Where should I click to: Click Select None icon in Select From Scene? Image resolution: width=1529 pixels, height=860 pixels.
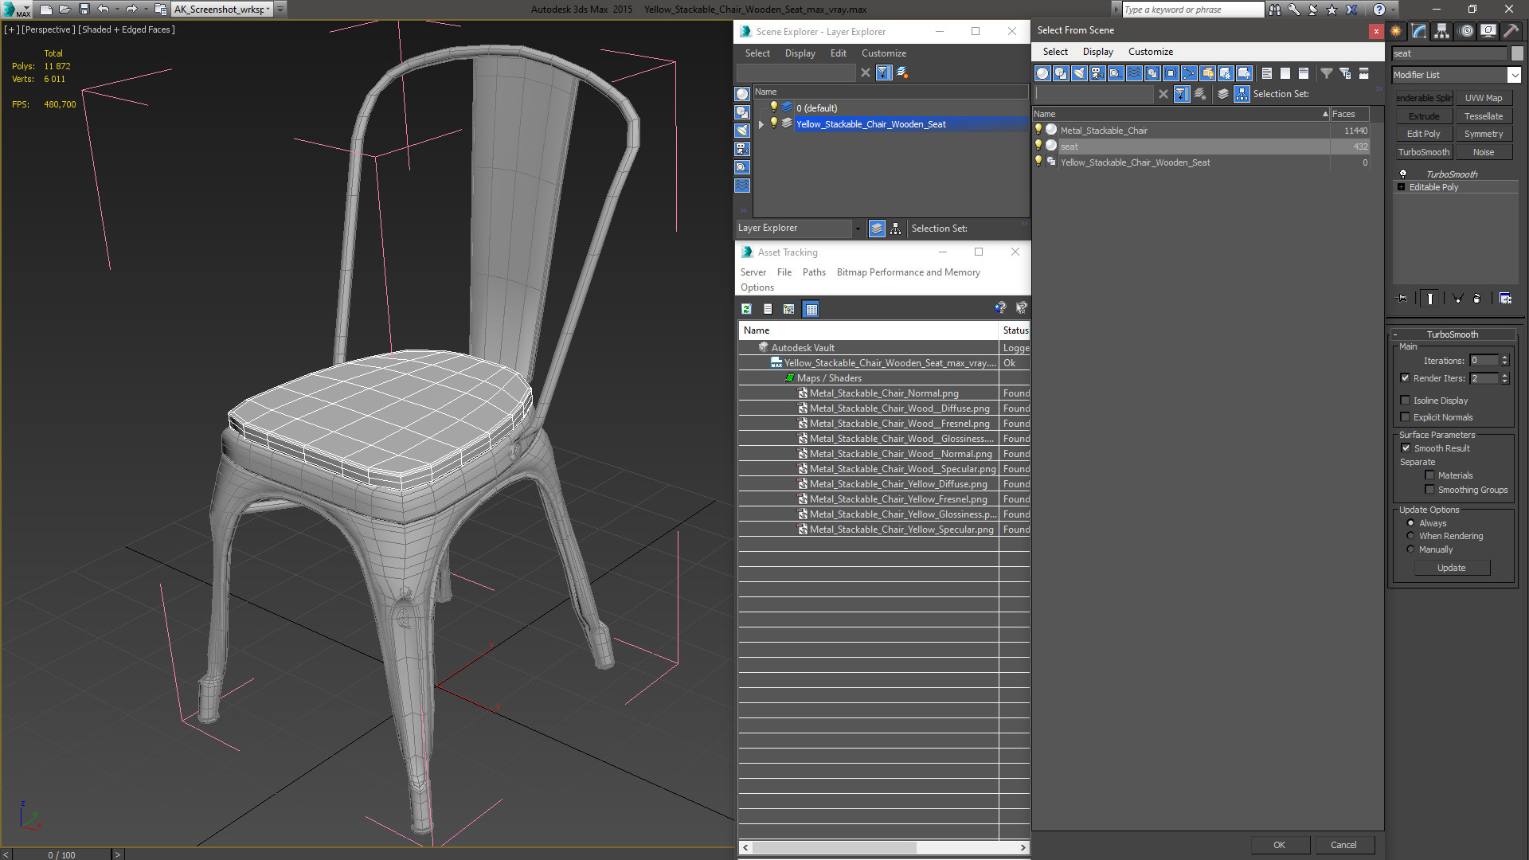click(1285, 73)
